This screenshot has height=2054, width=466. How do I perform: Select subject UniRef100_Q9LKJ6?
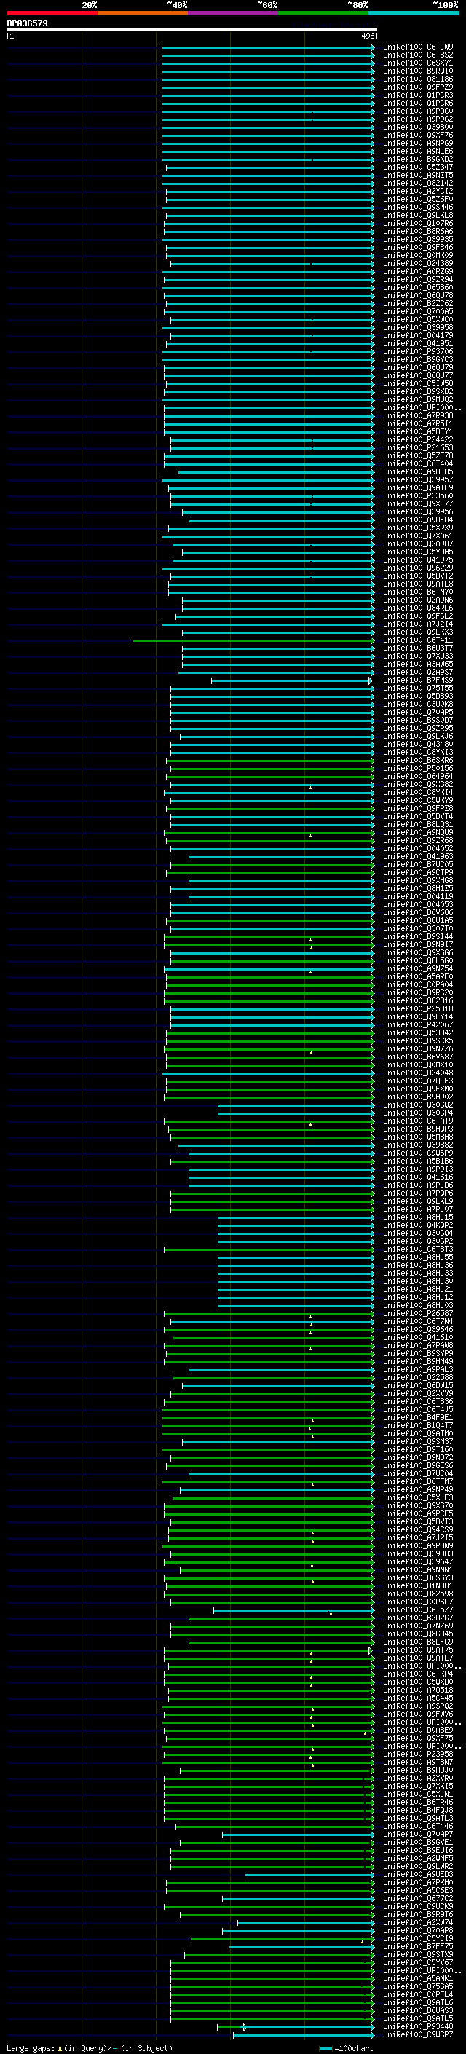tap(417, 737)
